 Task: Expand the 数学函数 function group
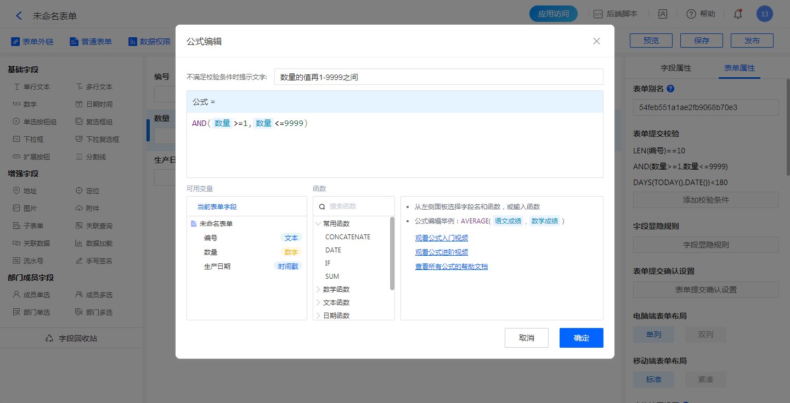318,289
